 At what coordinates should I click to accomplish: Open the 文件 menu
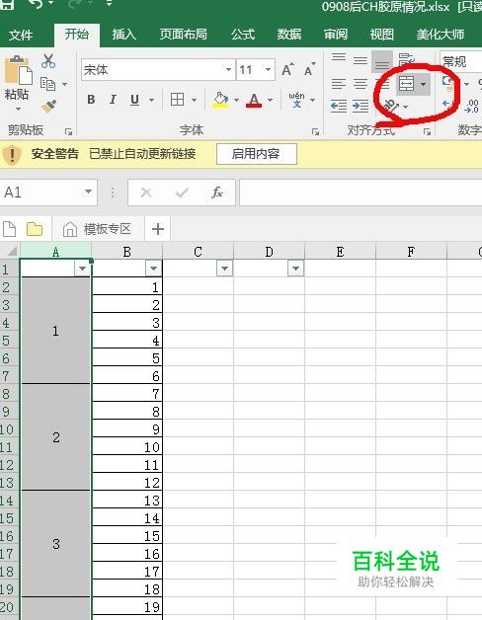21,35
